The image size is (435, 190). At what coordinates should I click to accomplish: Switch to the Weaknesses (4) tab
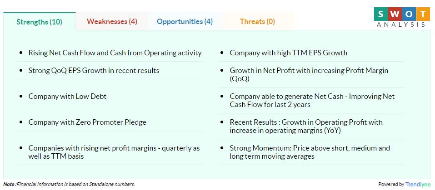[112, 21]
